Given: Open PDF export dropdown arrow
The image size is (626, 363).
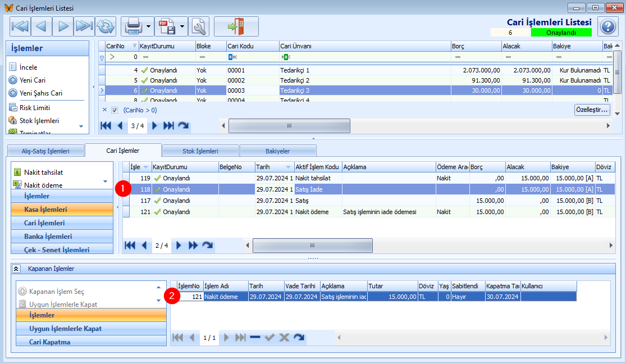Looking at the screenshot, I should [x=182, y=26].
